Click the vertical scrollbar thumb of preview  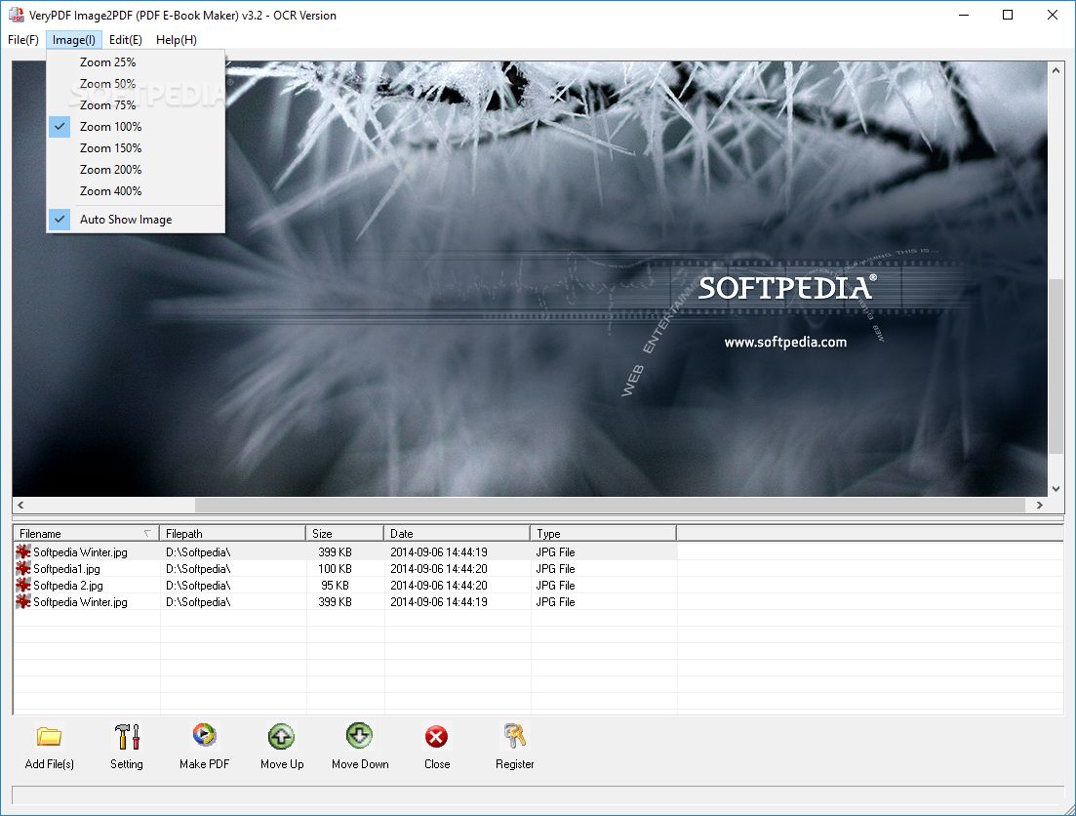1056,366
